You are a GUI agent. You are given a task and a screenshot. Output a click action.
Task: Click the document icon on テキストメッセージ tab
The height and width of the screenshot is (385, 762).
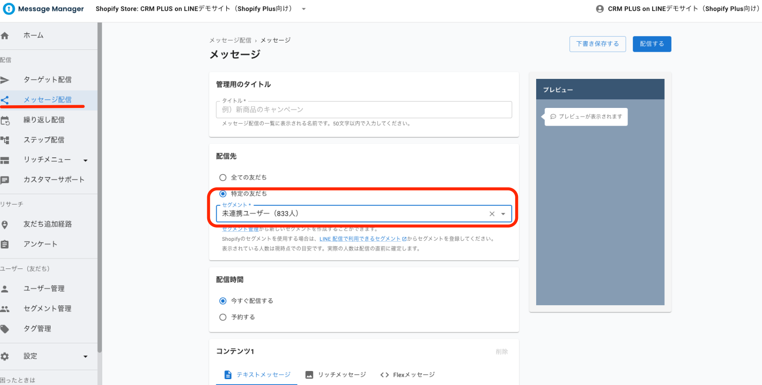tap(228, 375)
